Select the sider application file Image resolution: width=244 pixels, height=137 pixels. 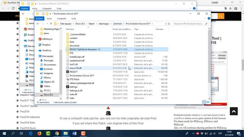coord(72,98)
